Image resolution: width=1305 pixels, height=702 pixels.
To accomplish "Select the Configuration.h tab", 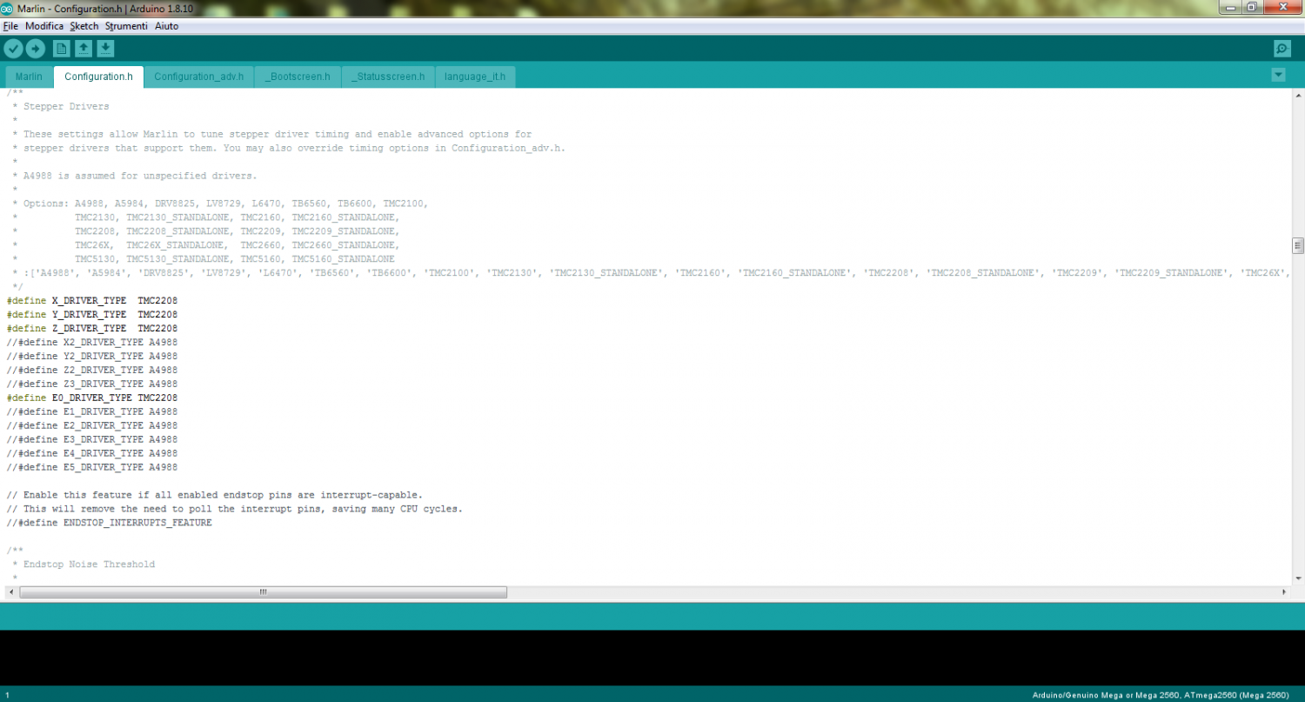I will tap(98, 77).
